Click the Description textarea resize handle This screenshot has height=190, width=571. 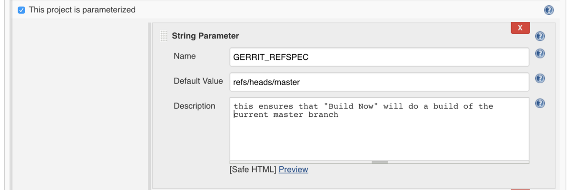[379, 162]
